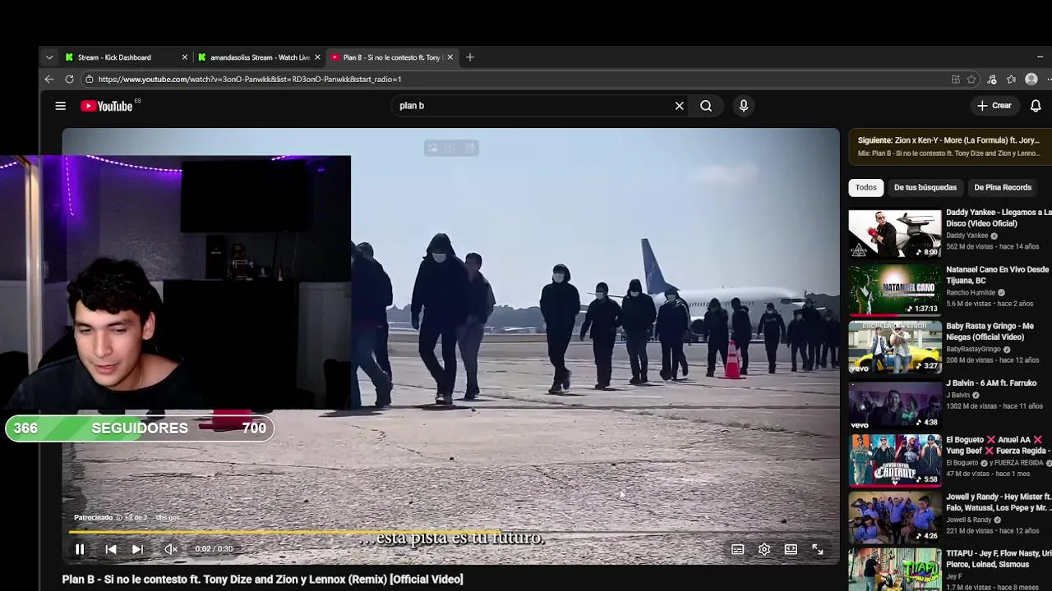Viewport: 1052px width, 591px height.
Task: Skip to next video in player
Action: 137,549
